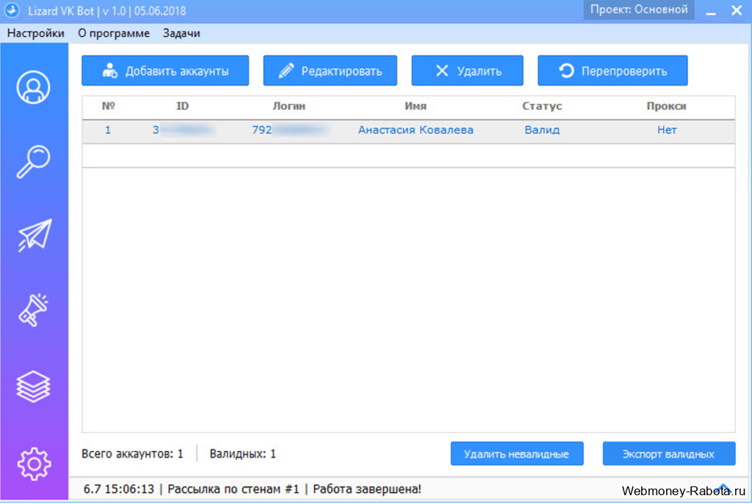Click the Добавить аккаунты button
Screen dimensions: 752x504
[165, 71]
